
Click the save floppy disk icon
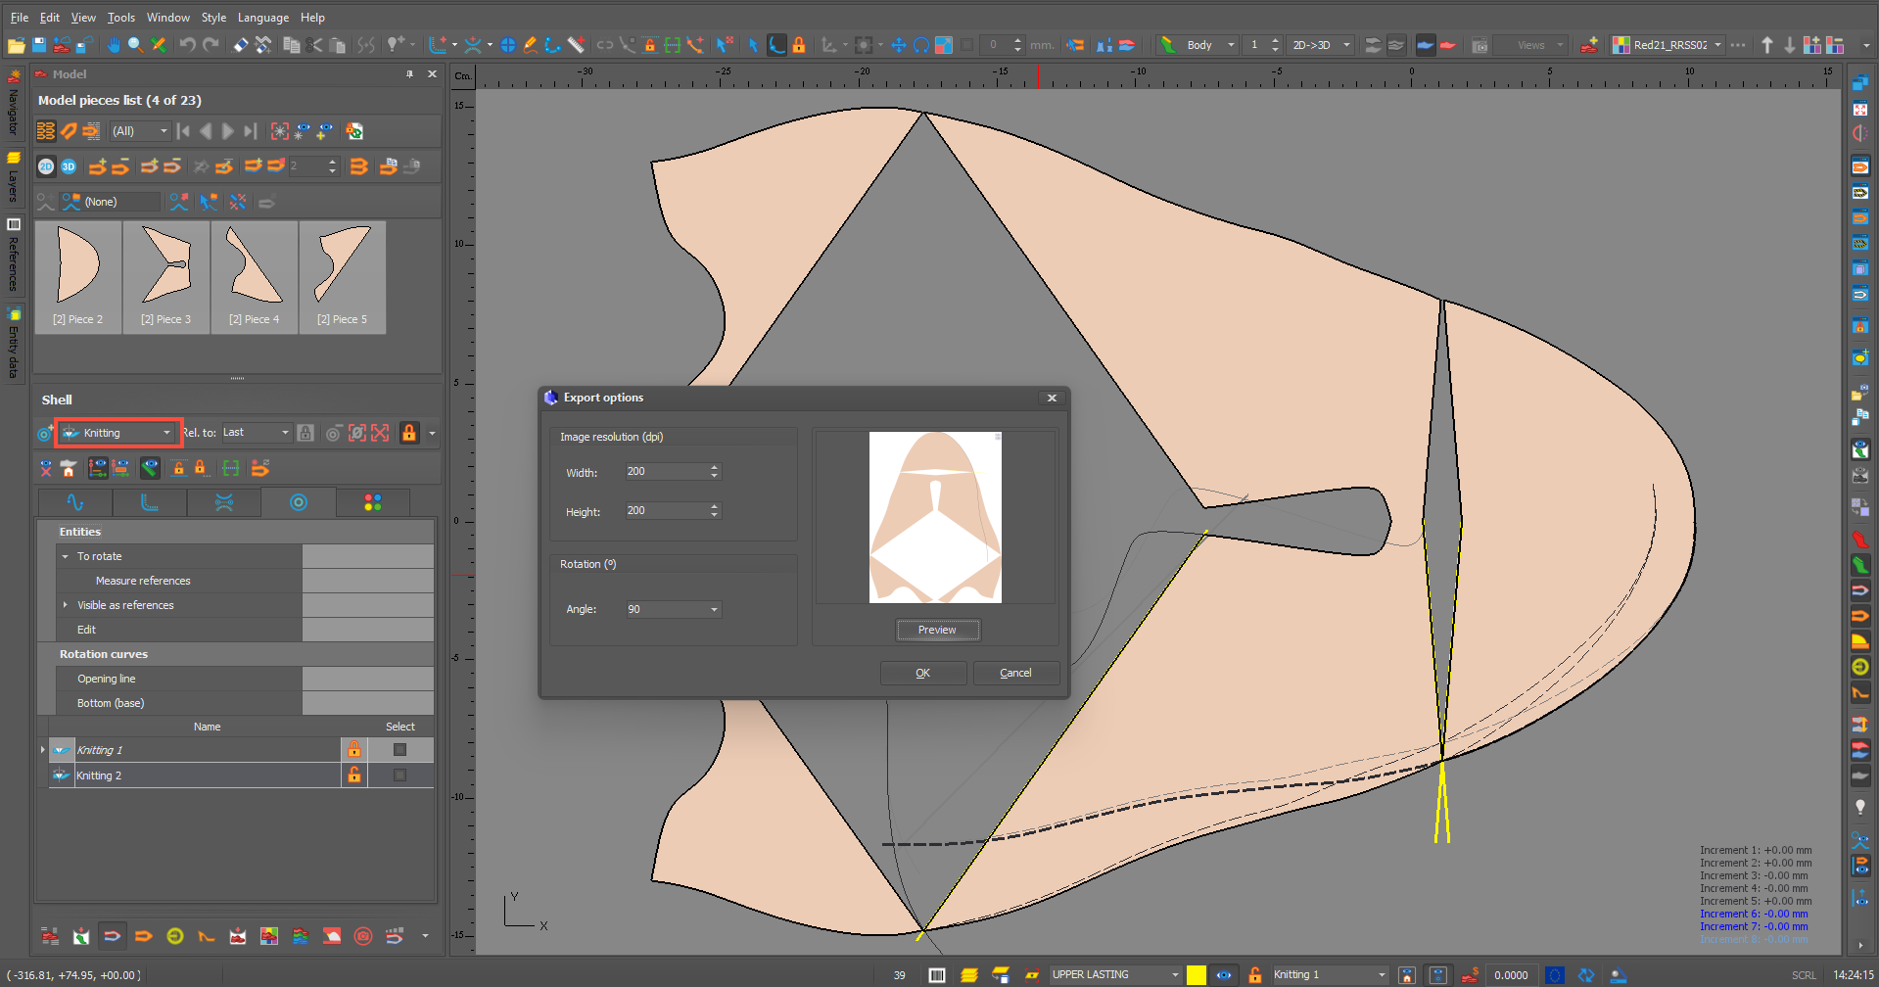tap(39, 45)
